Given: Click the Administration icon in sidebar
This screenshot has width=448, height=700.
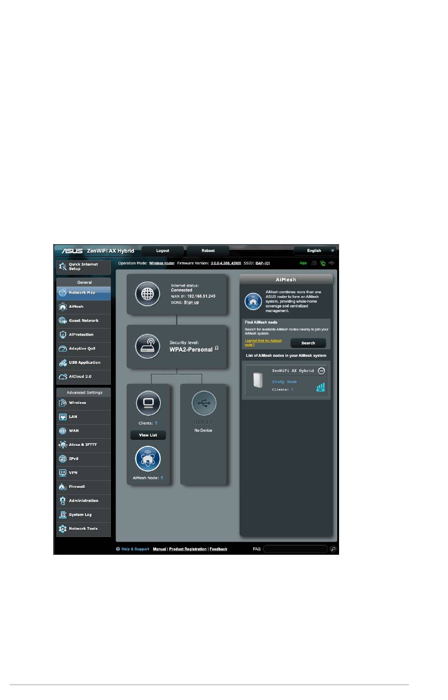Looking at the screenshot, I should click(63, 501).
